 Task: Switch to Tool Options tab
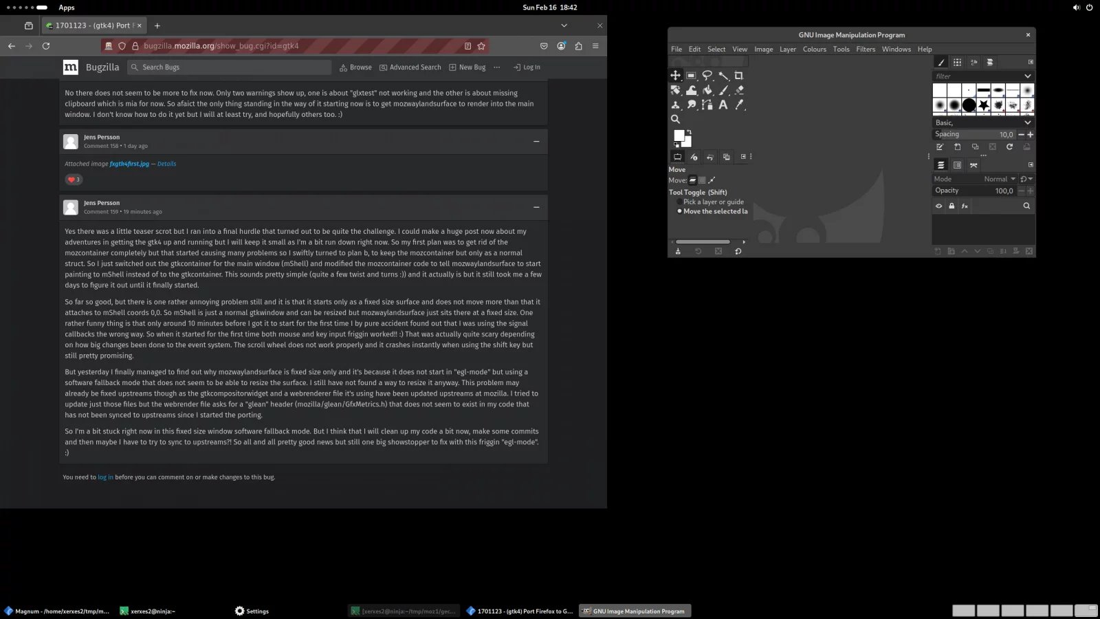tap(677, 157)
